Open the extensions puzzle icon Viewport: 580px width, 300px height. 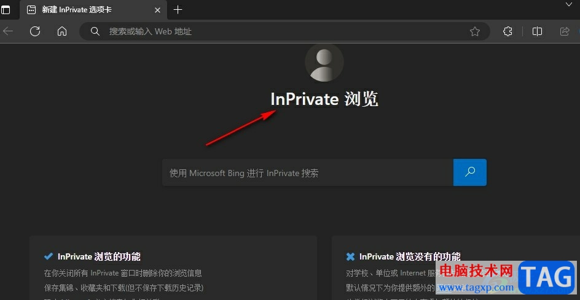click(508, 31)
